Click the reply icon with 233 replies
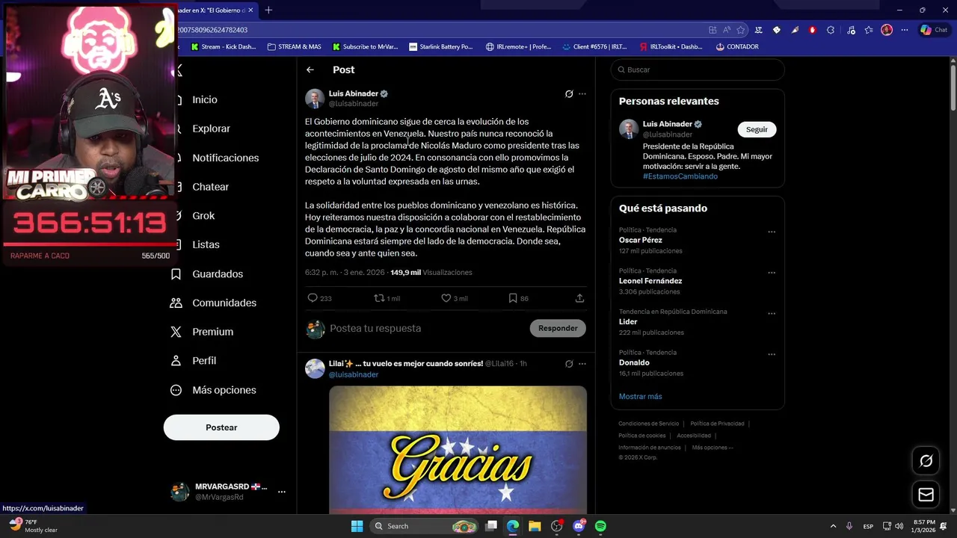The height and width of the screenshot is (538, 957). tap(313, 298)
